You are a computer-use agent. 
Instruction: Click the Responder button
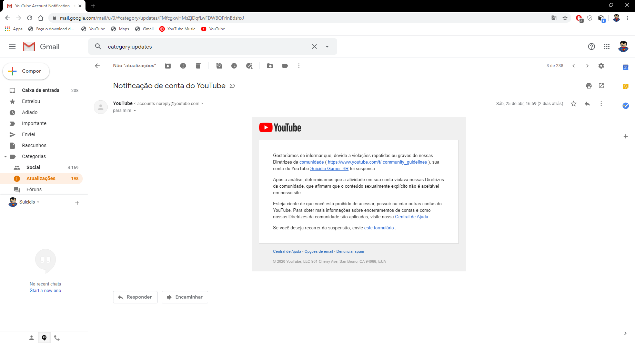pos(135,297)
